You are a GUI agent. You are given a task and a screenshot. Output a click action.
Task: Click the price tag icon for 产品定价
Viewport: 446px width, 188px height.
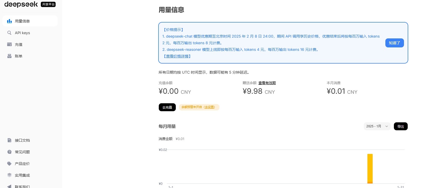pos(10,164)
